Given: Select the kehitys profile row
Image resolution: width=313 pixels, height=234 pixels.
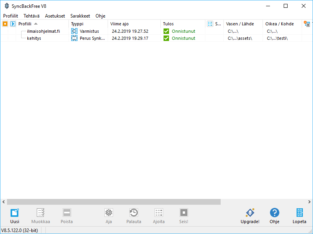Looking at the screenshot, I should pos(34,38).
